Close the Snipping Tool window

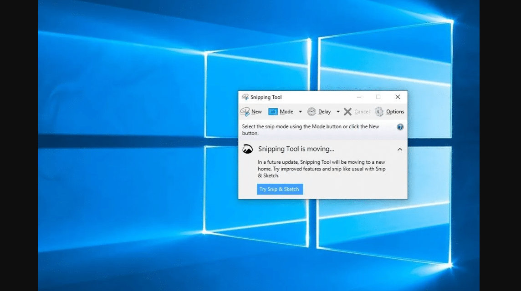(398, 97)
